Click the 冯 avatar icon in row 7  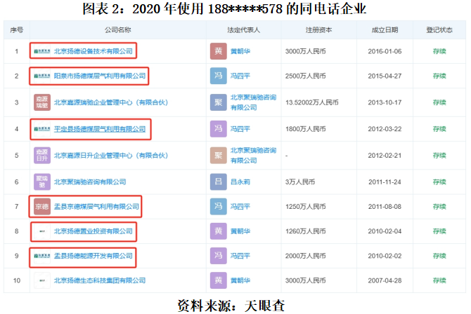(x=219, y=207)
